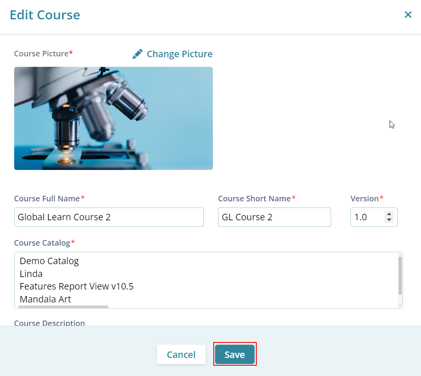Save the course changes
This screenshot has height=376, width=421.
(235, 354)
